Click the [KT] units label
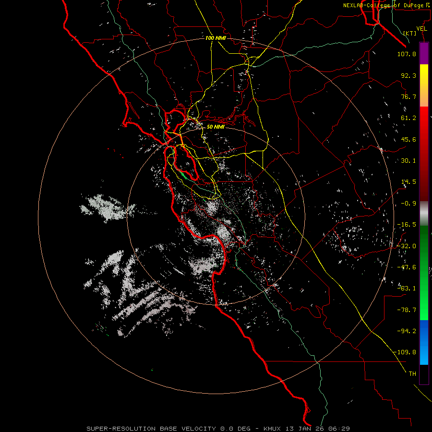 (x=410, y=33)
